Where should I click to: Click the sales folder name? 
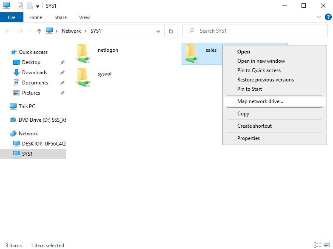[x=211, y=50]
